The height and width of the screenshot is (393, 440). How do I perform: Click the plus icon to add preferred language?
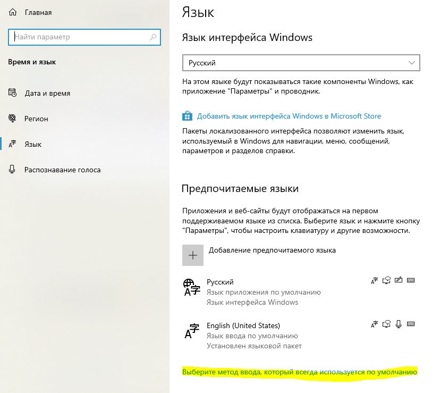pyautogui.click(x=193, y=255)
